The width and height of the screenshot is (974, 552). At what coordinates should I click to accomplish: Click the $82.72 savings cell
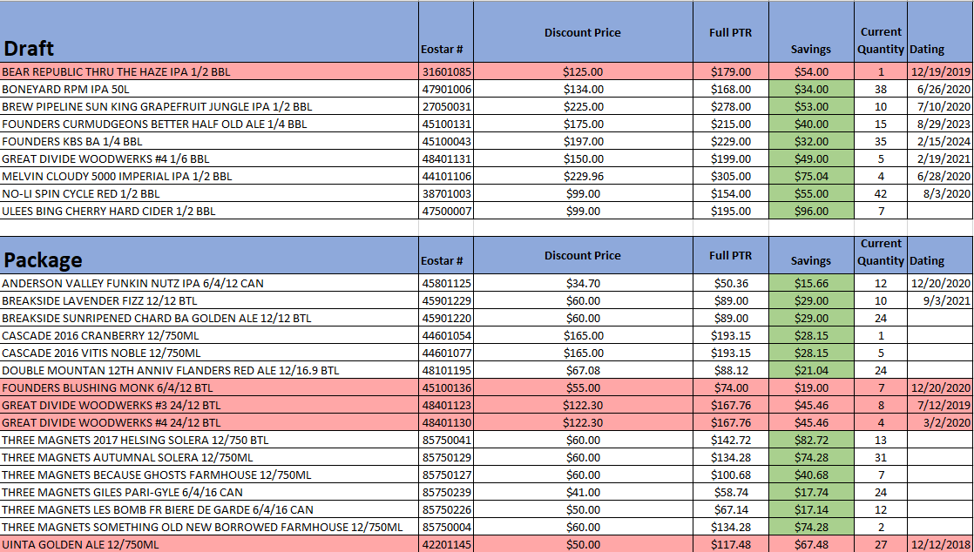pos(811,440)
